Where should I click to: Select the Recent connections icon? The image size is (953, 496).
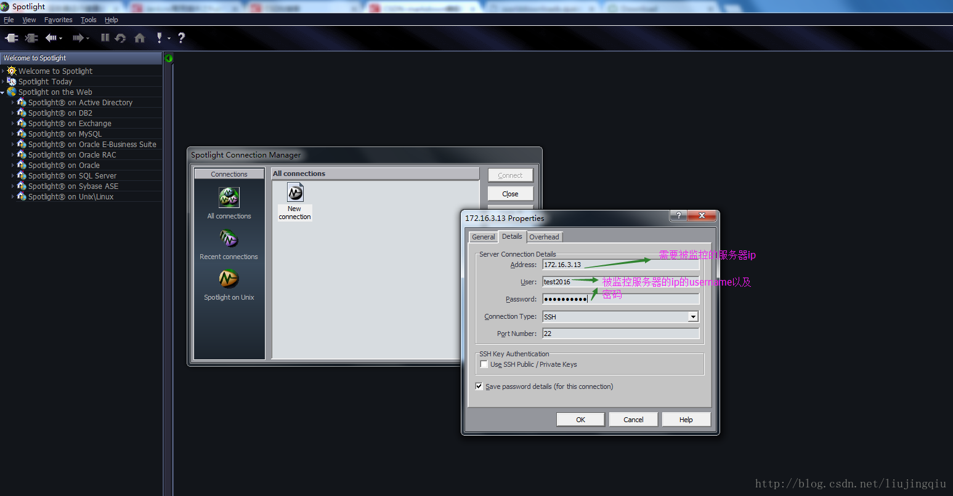point(229,238)
